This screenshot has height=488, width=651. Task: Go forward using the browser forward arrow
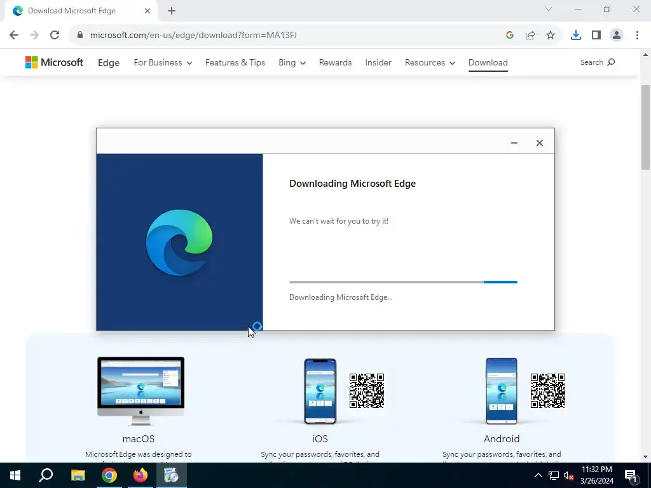34,36
